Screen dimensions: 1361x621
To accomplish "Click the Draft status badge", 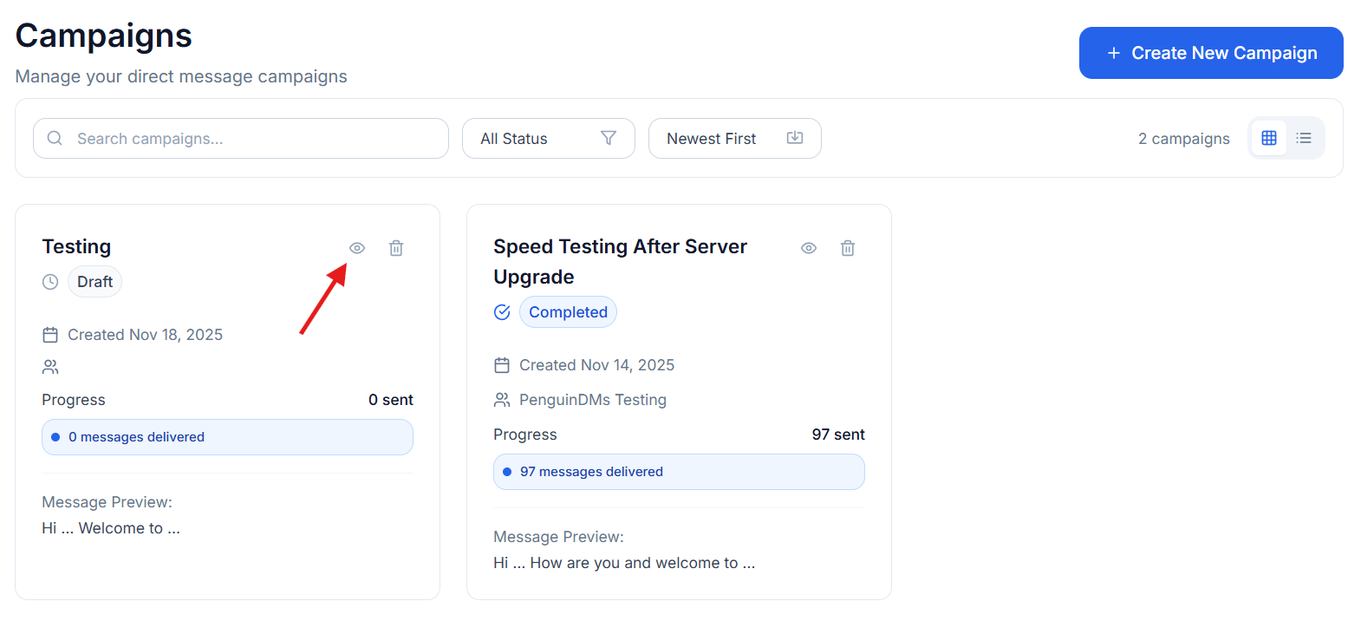I will (x=94, y=282).
